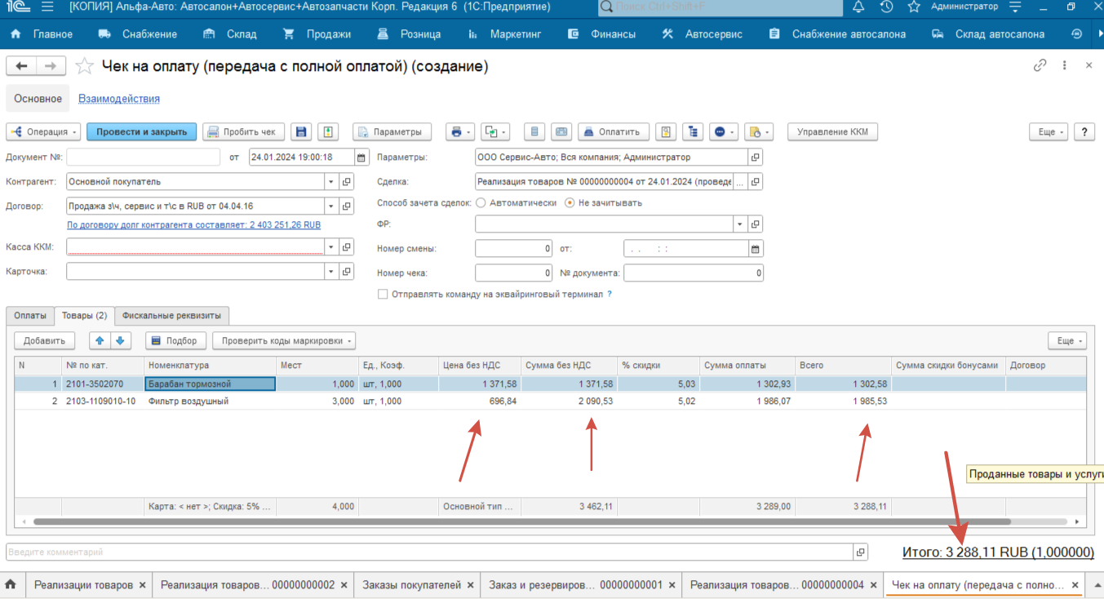Screen dimensions: 1104x599
Task: Open Сделка record with open icon
Action: (x=756, y=181)
